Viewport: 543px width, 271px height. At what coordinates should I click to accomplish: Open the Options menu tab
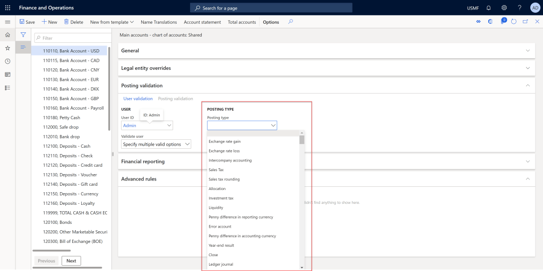pos(271,22)
